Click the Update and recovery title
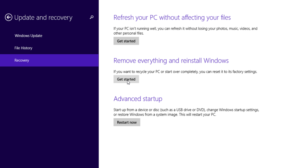Screen dimensions: 295x168 [x=43, y=17]
